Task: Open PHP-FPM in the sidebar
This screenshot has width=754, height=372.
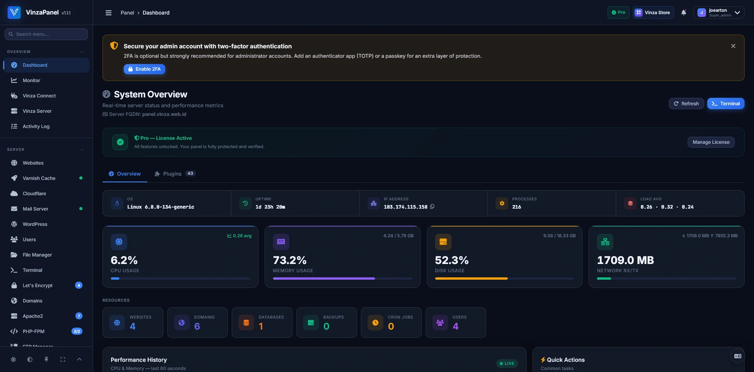Action: [46, 332]
